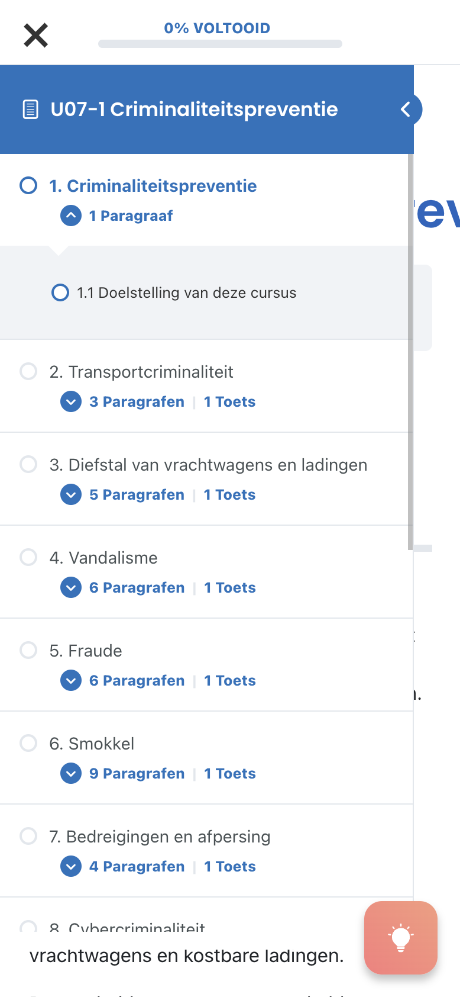The width and height of the screenshot is (460, 997).
Task: Expand the Transportcriminaliteit paragraph chevron
Action: tap(71, 401)
